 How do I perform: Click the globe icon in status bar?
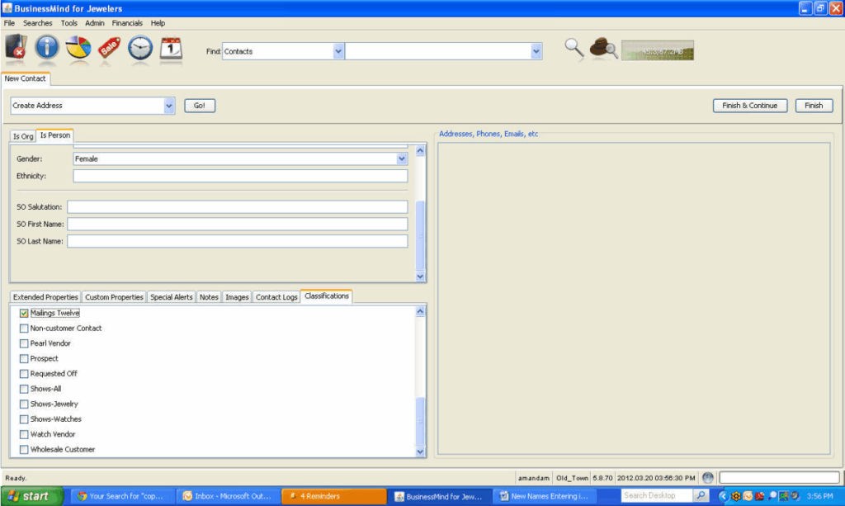pyautogui.click(x=707, y=477)
